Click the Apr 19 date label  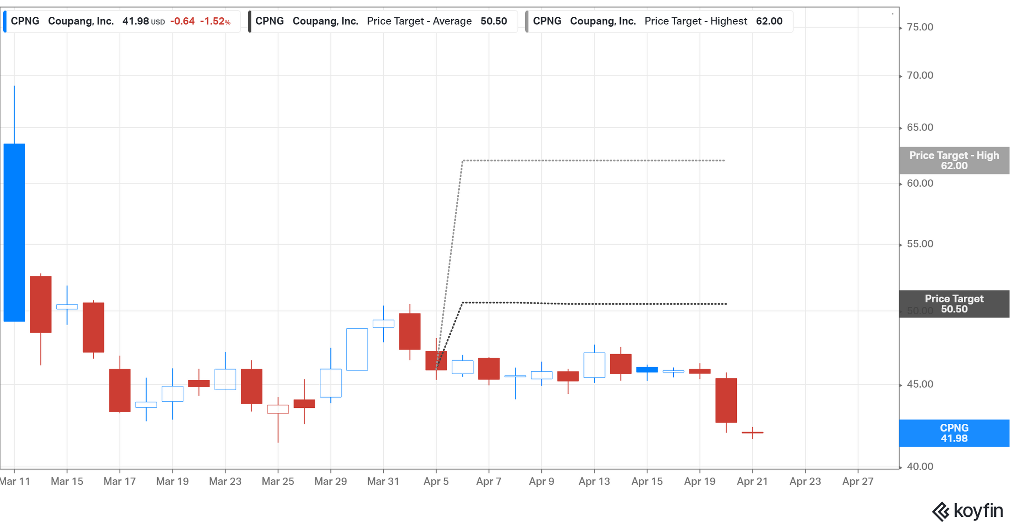coord(700,482)
